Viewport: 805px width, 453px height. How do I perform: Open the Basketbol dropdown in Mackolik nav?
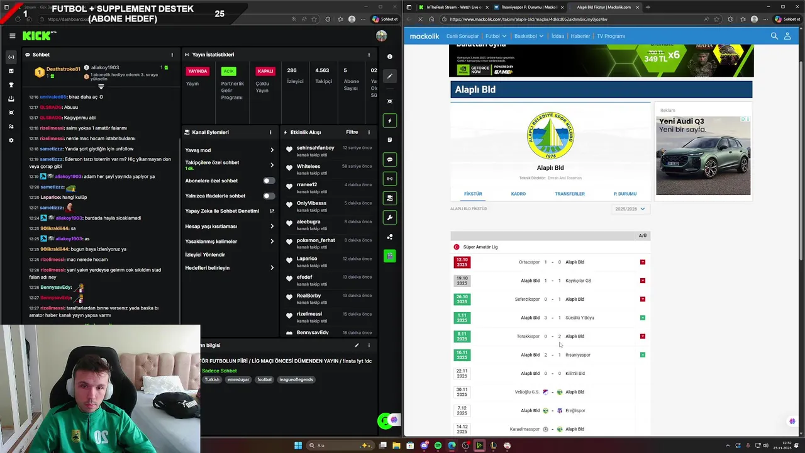click(x=528, y=36)
